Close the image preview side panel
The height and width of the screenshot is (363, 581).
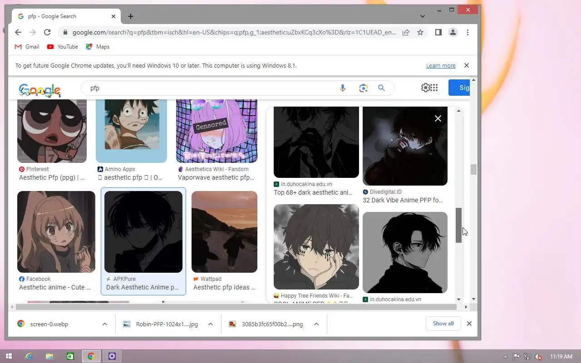(x=438, y=118)
